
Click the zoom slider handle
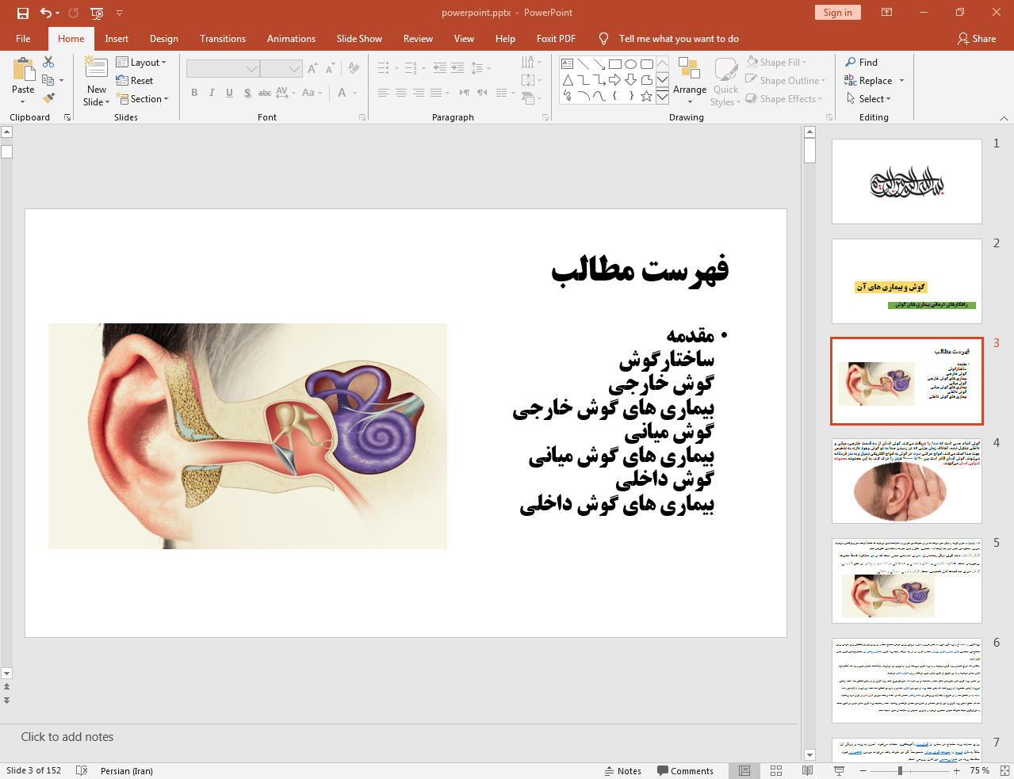pos(900,770)
